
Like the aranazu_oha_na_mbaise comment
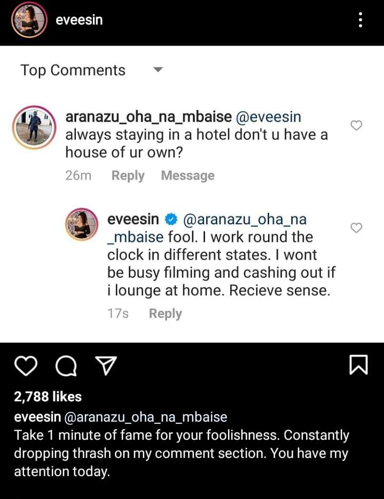tap(356, 125)
